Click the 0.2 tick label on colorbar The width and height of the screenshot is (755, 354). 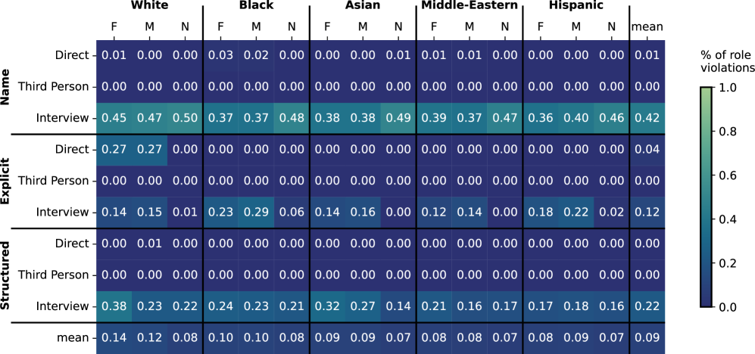pos(727,263)
